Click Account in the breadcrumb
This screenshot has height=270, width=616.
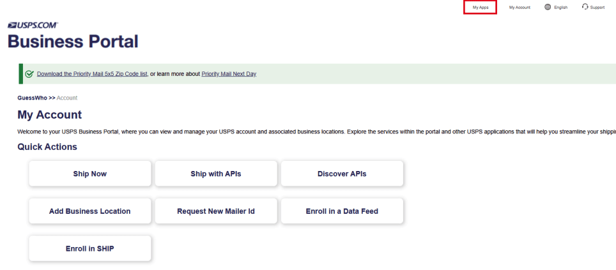coord(67,98)
